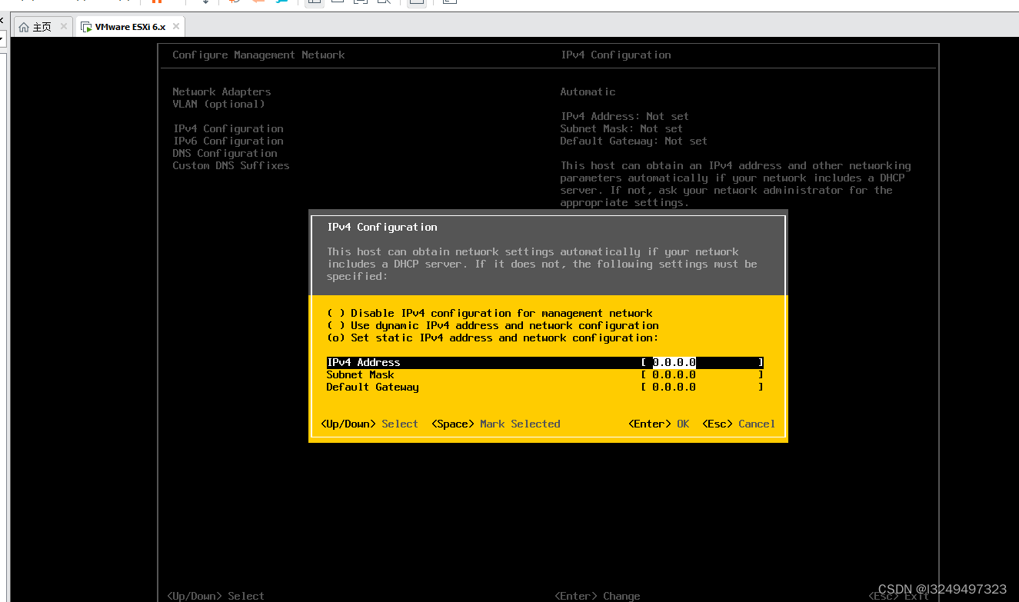
Task: Select DNS Configuration menu entry
Action: tap(225, 154)
